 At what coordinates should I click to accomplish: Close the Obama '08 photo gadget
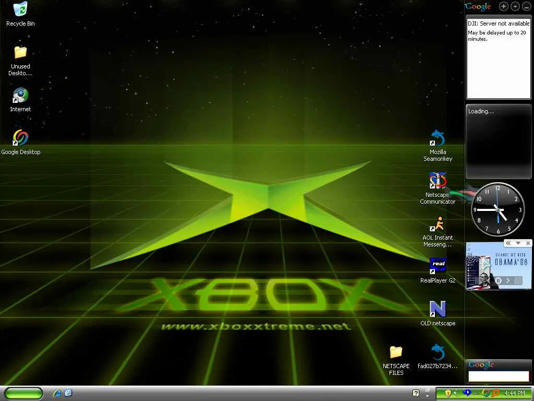tap(528, 243)
